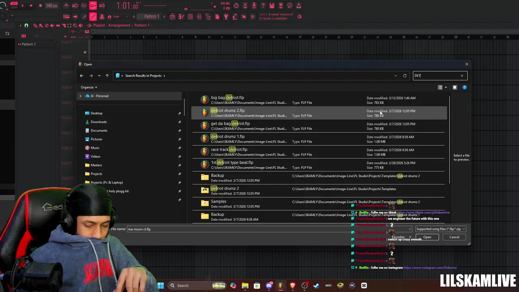
Task: Select Music in the sidebar
Action: point(95,148)
